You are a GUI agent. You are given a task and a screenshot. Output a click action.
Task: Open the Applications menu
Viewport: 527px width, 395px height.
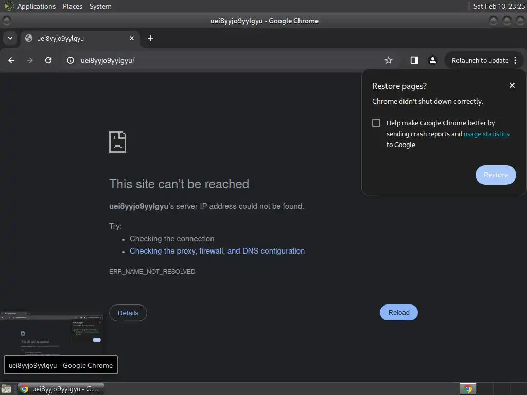coord(37,6)
